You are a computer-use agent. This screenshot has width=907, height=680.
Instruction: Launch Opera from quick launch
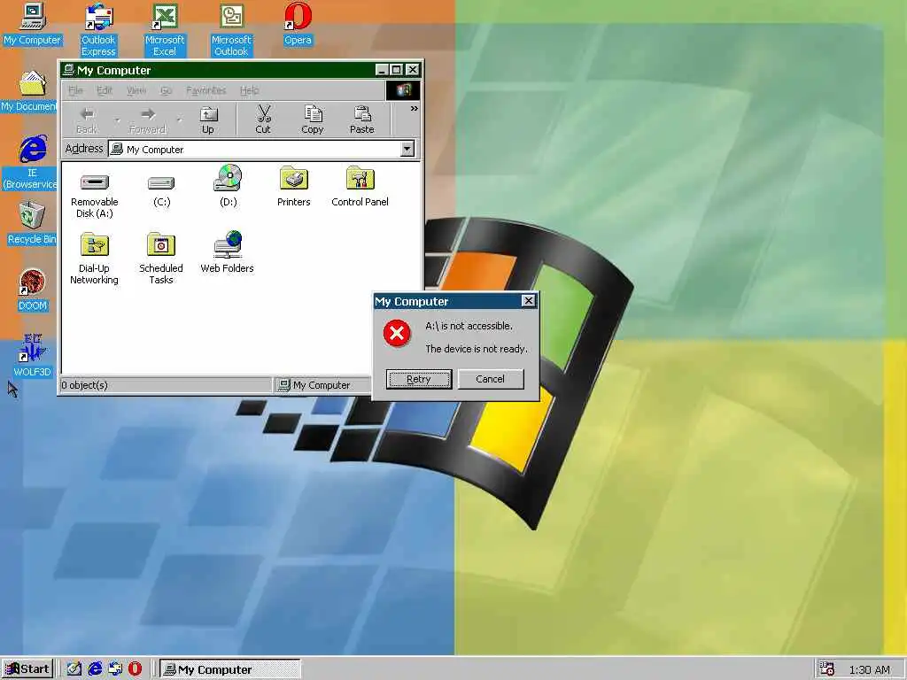click(135, 669)
